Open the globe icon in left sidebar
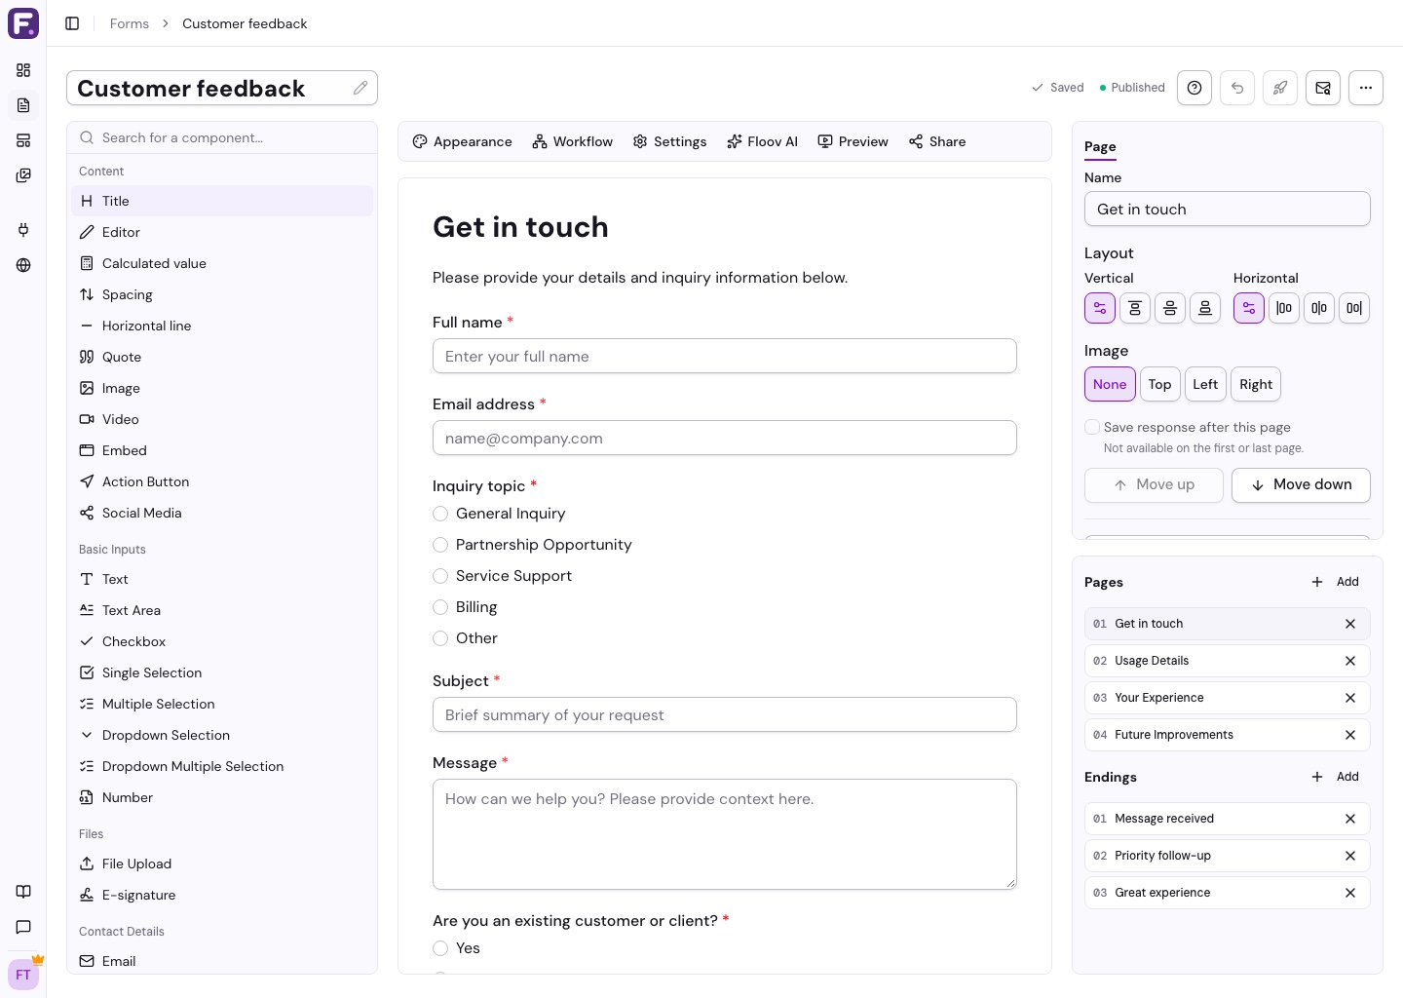 coord(23,265)
